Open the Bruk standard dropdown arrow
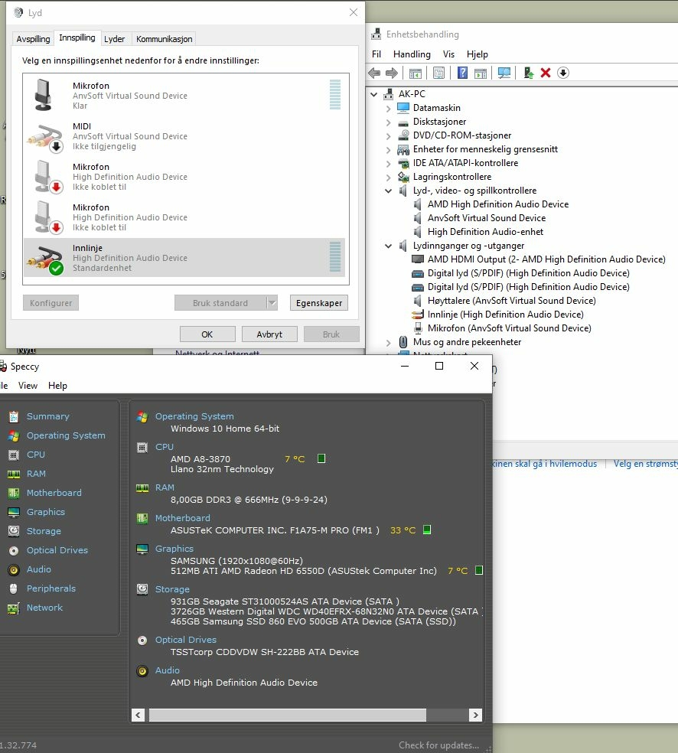The image size is (678, 753). point(272,303)
